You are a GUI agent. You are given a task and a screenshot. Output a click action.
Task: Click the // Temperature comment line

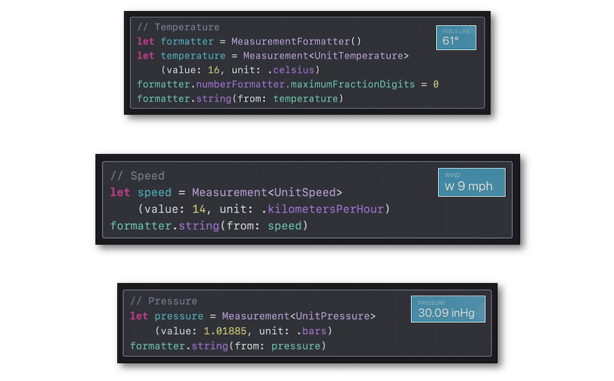point(178,27)
